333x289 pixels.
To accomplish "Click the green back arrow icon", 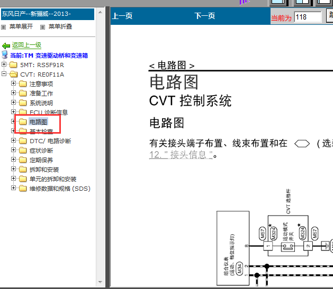I will pyautogui.click(x=6, y=45).
